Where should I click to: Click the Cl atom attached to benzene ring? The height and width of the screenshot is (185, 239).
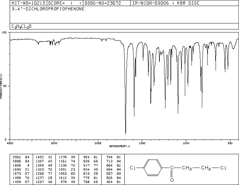tap(133, 168)
